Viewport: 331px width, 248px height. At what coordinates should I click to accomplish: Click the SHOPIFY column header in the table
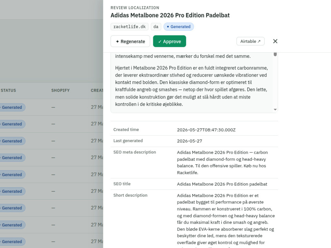60,91
